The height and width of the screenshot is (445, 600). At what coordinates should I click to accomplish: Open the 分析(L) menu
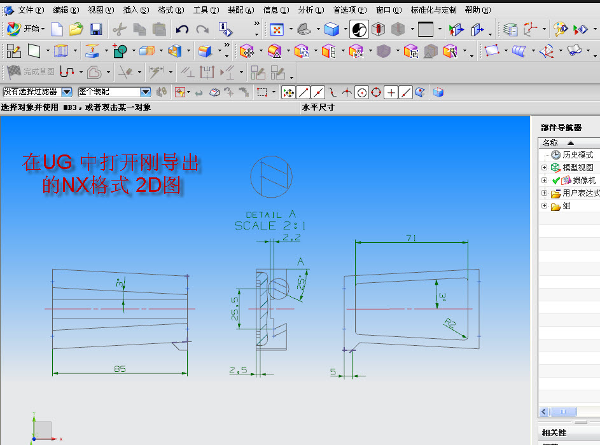pyautogui.click(x=311, y=10)
